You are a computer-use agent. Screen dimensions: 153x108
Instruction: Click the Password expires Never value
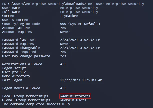65,44
